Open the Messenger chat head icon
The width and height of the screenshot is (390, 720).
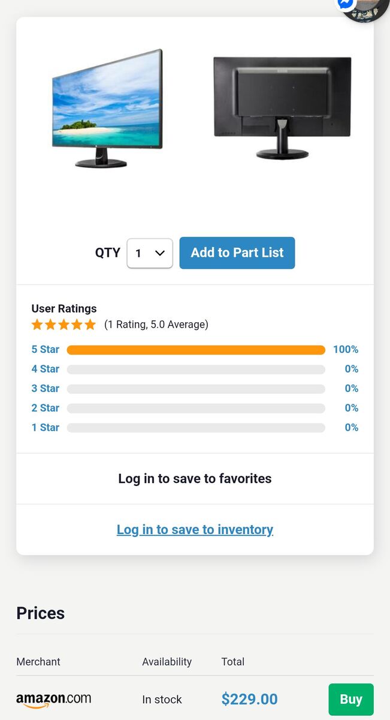[x=347, y=4]
